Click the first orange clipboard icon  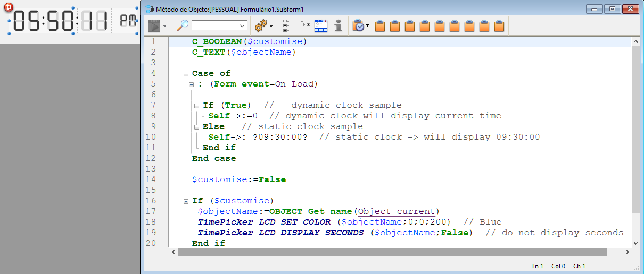pyautogui.click(x=380, y=25)
